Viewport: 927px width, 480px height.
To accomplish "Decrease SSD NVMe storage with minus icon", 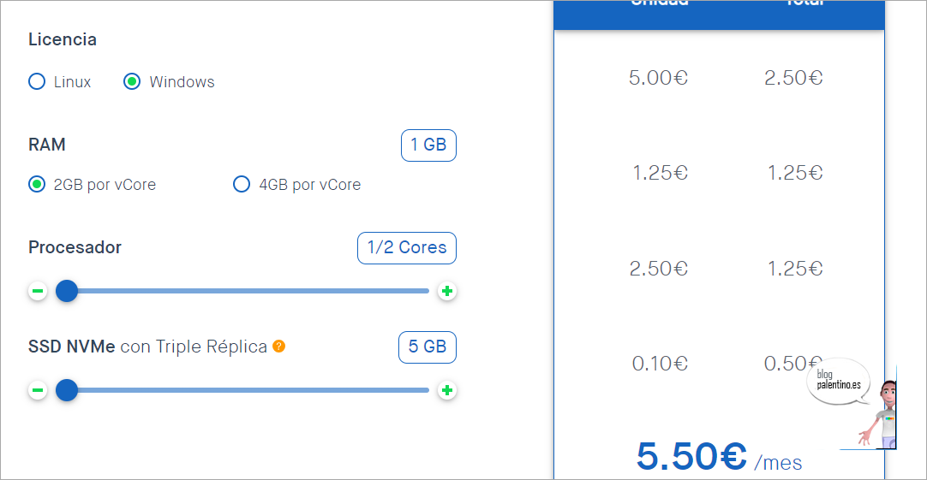I will click(x=38, y=391).
